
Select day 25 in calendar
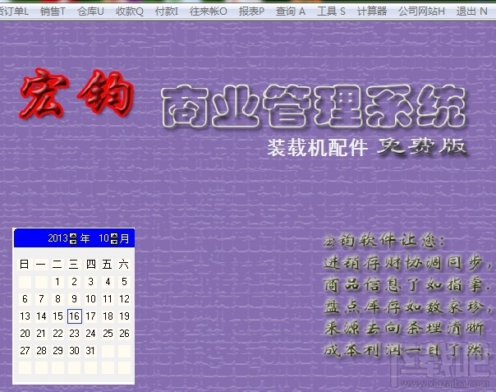pyautogui.click(x=108, y=334)
